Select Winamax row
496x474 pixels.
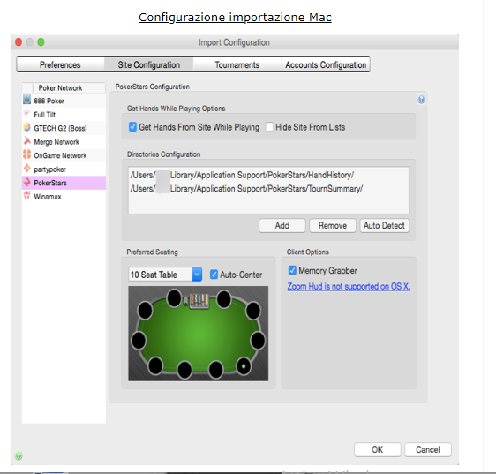64,197
